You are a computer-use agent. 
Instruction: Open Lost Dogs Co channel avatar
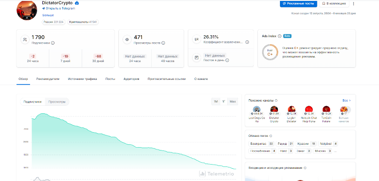pos(257,109)
